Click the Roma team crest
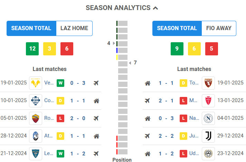 (36, 118)
